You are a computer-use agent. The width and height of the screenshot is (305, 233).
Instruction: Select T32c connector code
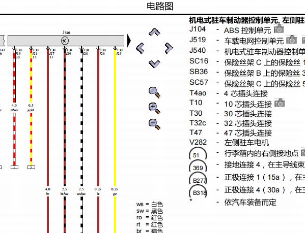pyautogui.click(x=198, y=123)
